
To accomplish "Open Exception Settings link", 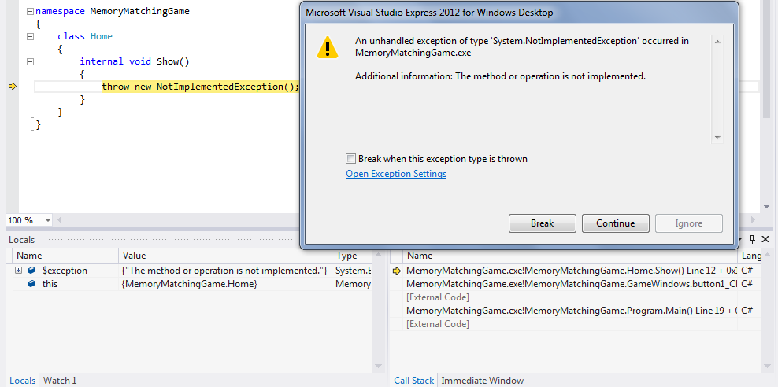I will 396,174.
